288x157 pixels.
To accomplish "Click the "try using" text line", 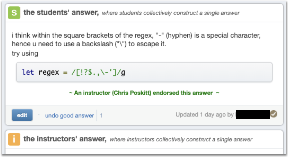I will pyautogui.click(x=25, y=53).
